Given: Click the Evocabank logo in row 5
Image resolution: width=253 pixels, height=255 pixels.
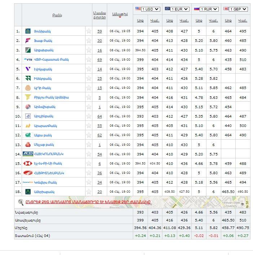Looking at the screenshot, I should point(28,69).
